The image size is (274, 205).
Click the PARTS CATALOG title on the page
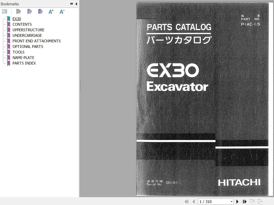click(179, 27)
